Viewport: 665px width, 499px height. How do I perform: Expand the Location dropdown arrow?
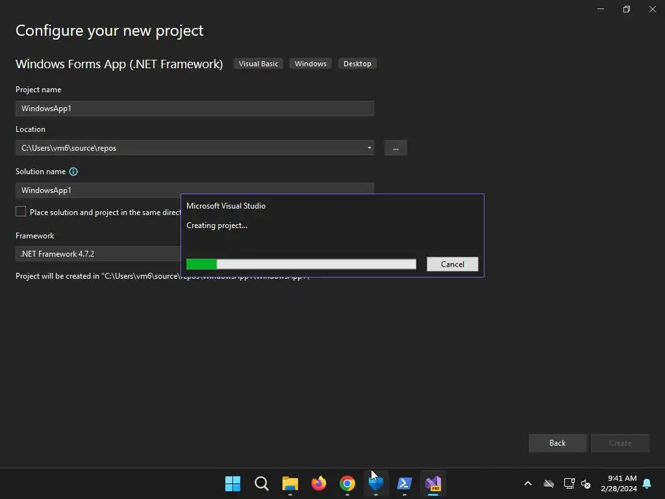(x=369, y=147)
